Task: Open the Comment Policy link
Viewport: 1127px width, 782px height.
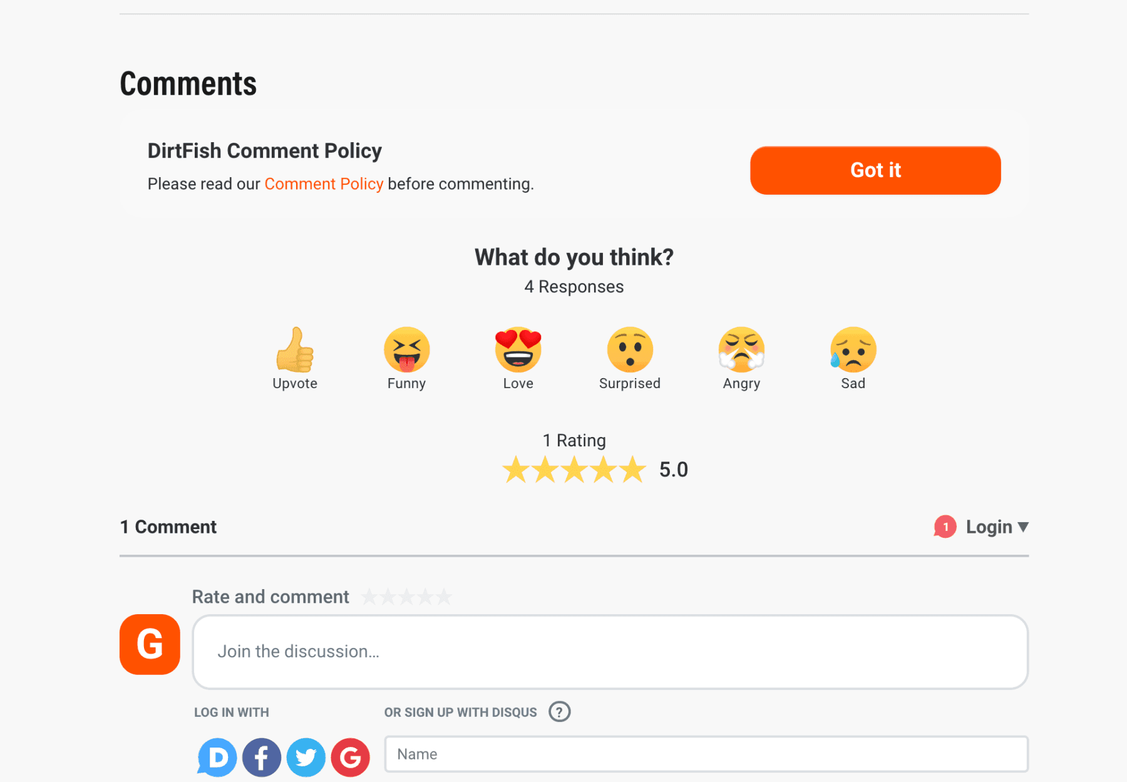Action: point(324,184)
